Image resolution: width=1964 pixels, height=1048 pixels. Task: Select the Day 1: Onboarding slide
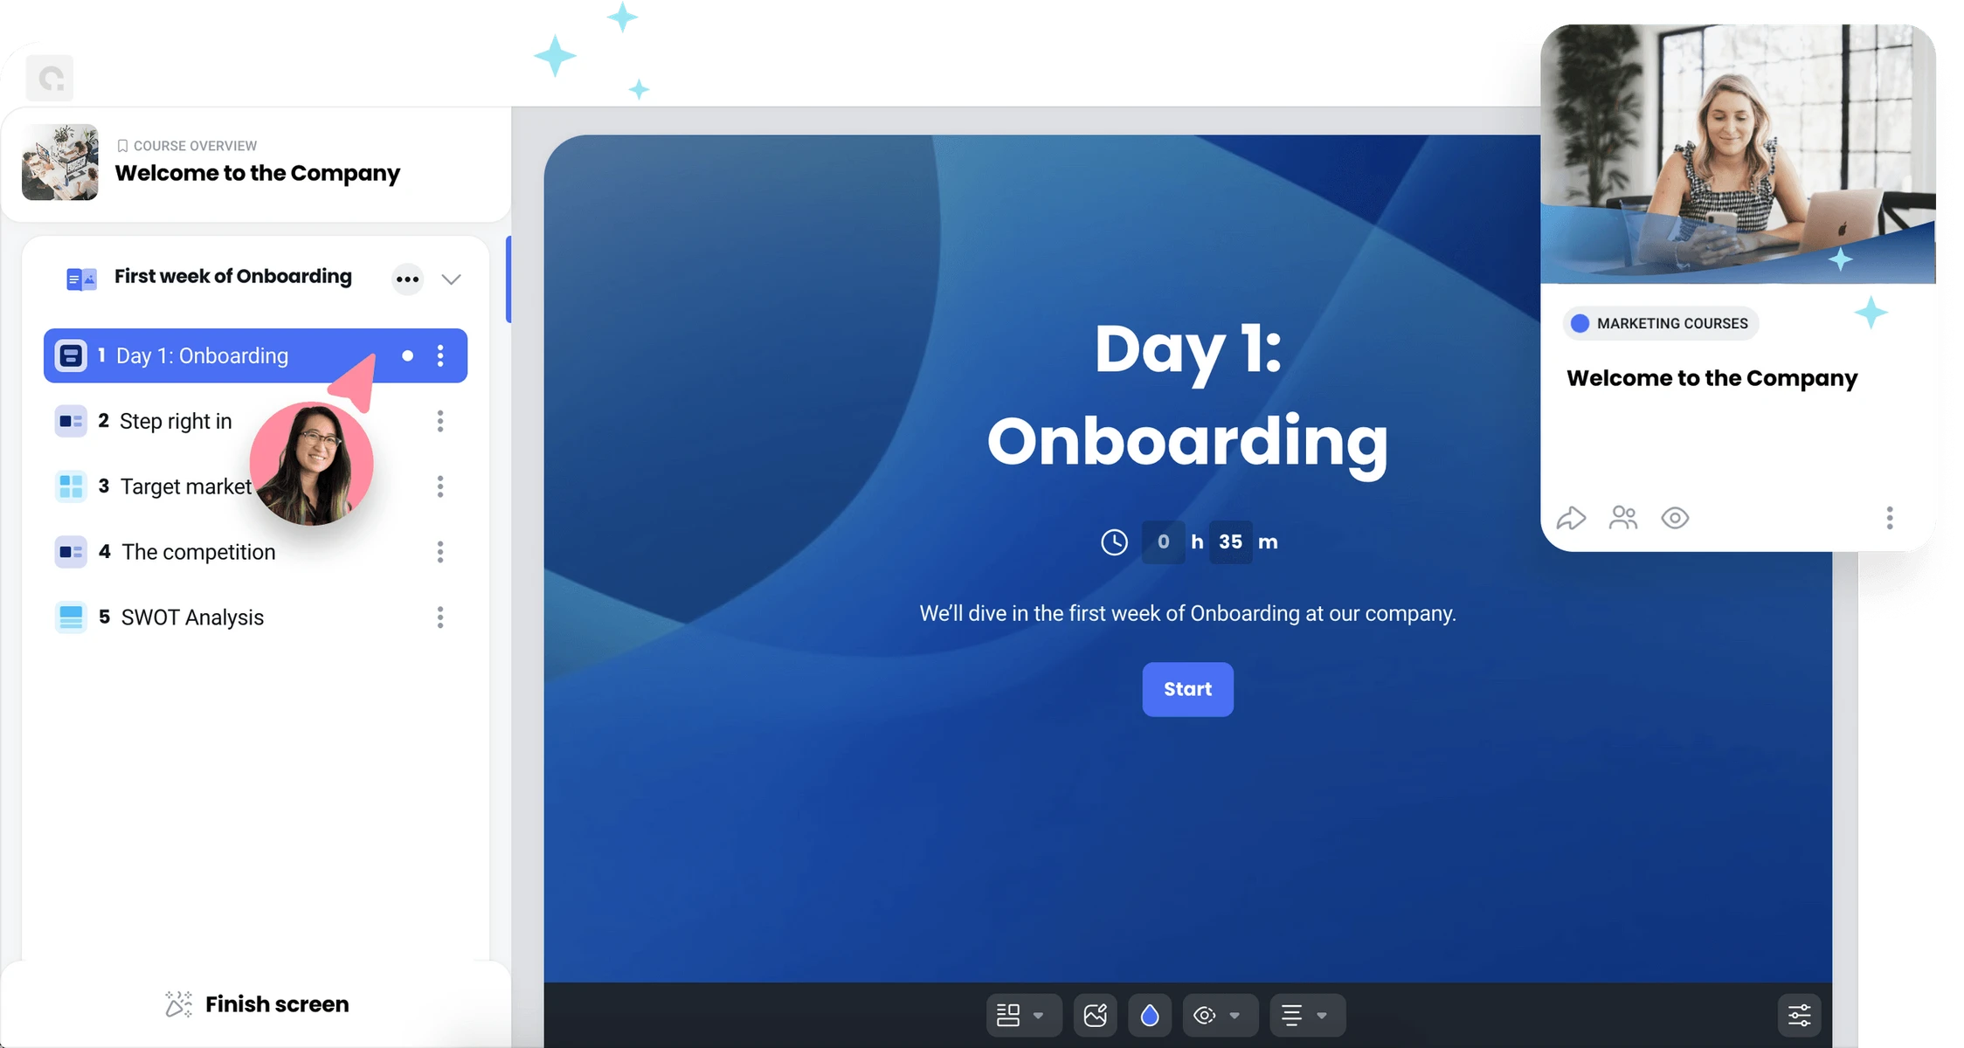pyautogui.click(x=255, y=355)
